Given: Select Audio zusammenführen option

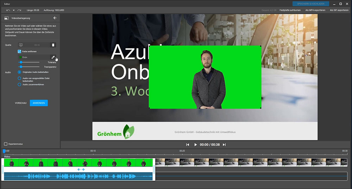Looking at the screenshot, I should 19,85.
